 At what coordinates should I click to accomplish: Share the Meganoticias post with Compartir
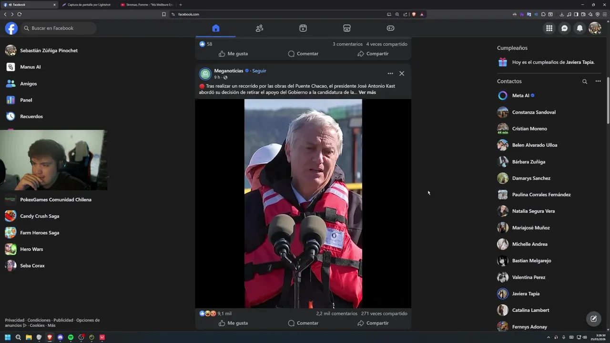coord(373,323)
